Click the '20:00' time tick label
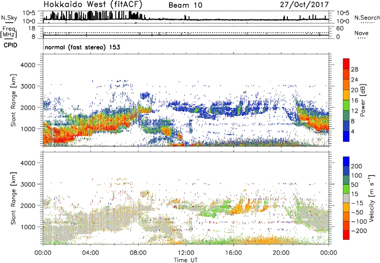 click(x=281, y=253)
